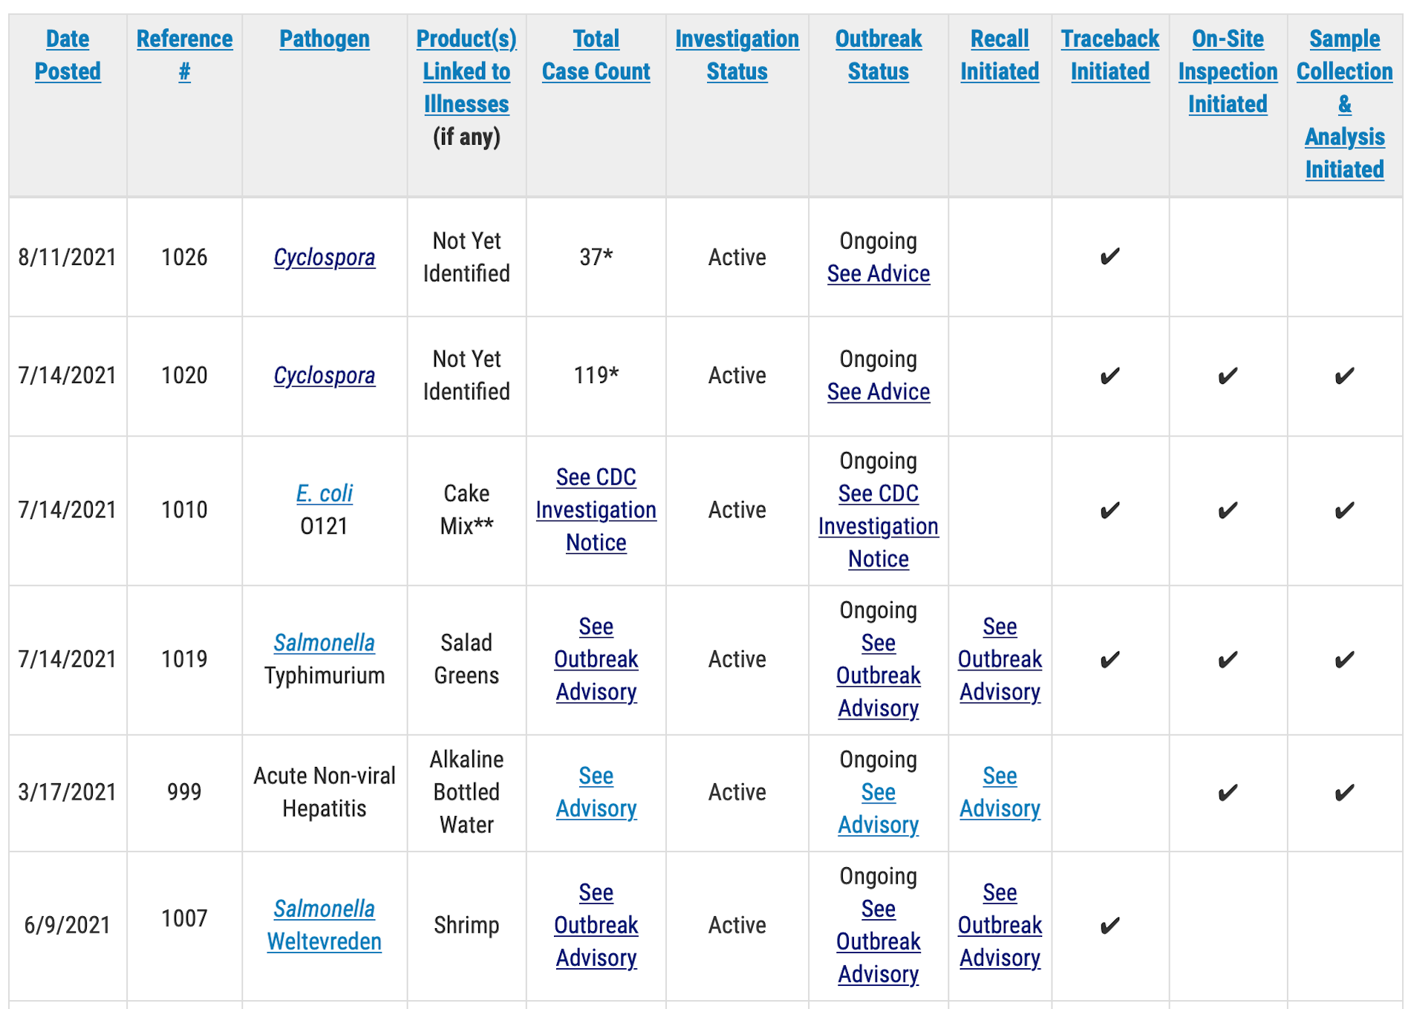1411x1009 pixels.
Task: Open Cyclospora link for reference 1026
Action: coord(325,258)
